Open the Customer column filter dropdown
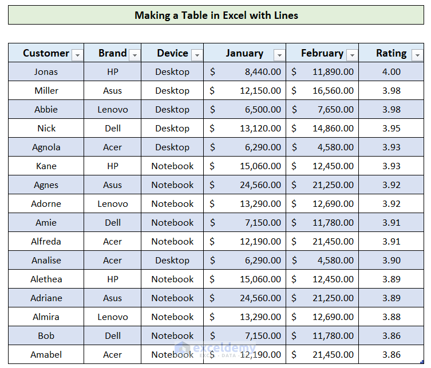 (x=78, y=55)
